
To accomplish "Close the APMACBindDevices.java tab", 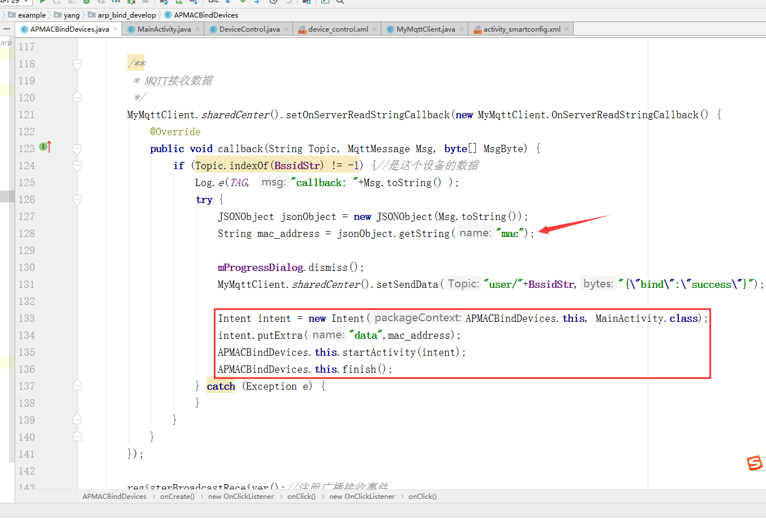I will click(x=115, y=29).
